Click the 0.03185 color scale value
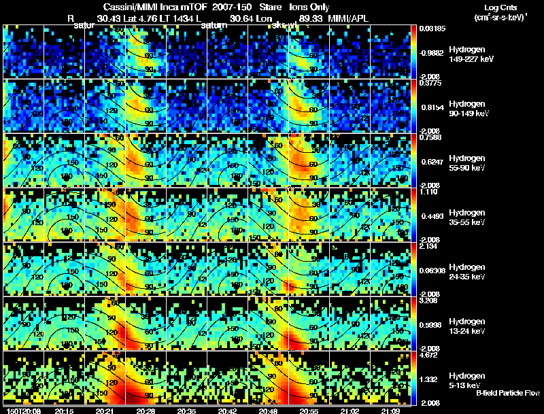Image resolution: width=544 pixels, height=414 pixels. click(x=432, y=29)
